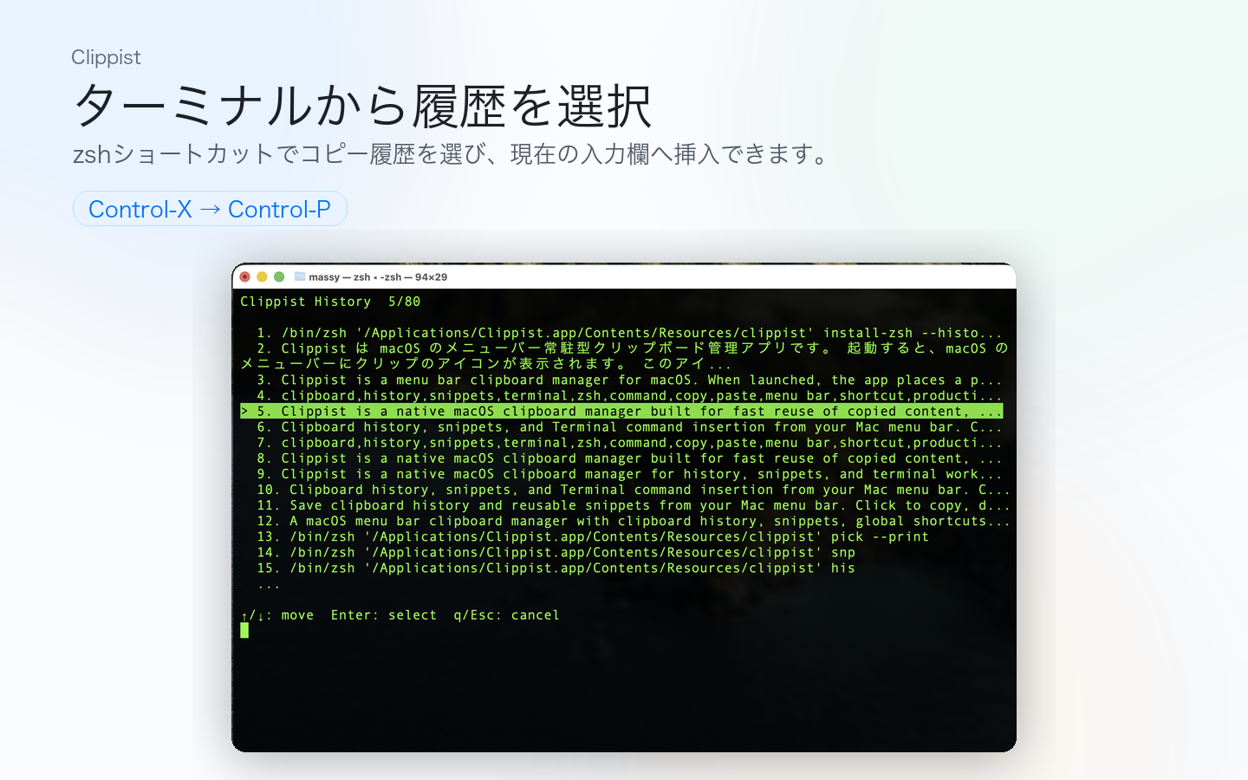Click the Clippist History 5/80 header
Image resolution: width=1248 pixels, height=780 pixels.
pos(330,302)
